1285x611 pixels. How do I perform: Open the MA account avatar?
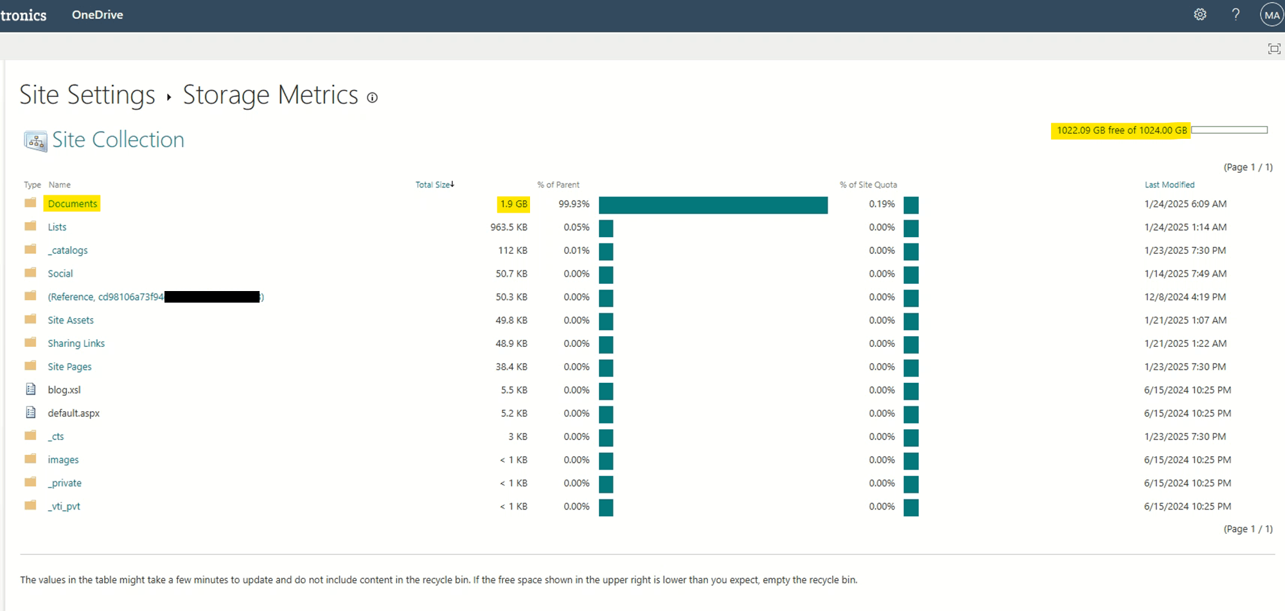(1272, 15)
